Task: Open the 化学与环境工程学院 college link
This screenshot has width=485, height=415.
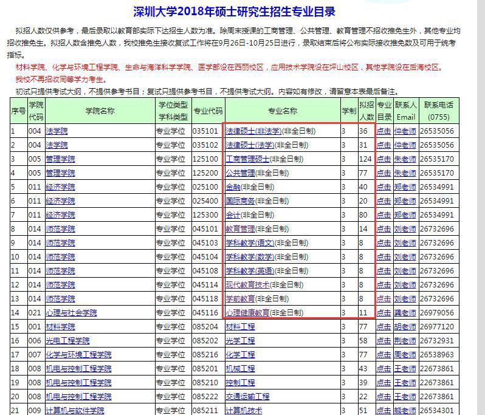Action: 78,355
